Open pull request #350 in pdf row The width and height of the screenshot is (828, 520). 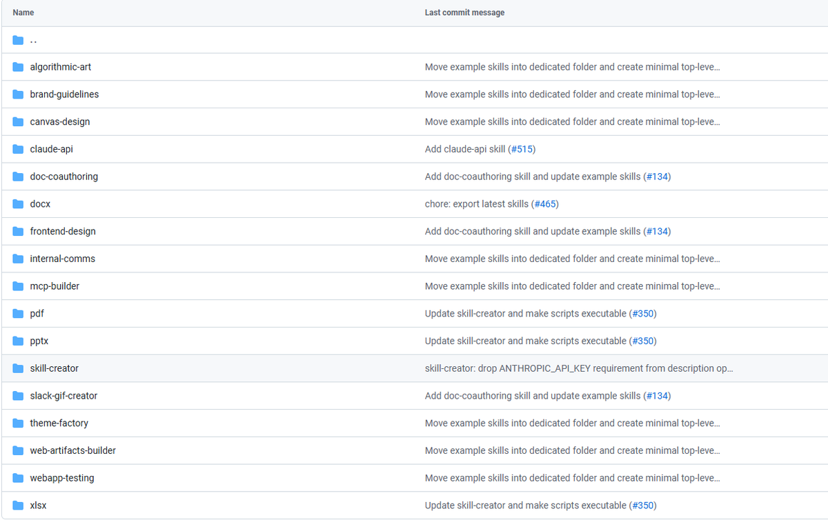643,314
